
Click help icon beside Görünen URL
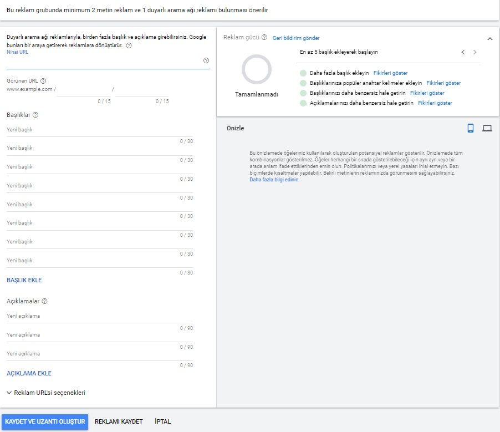coord(43,80)
